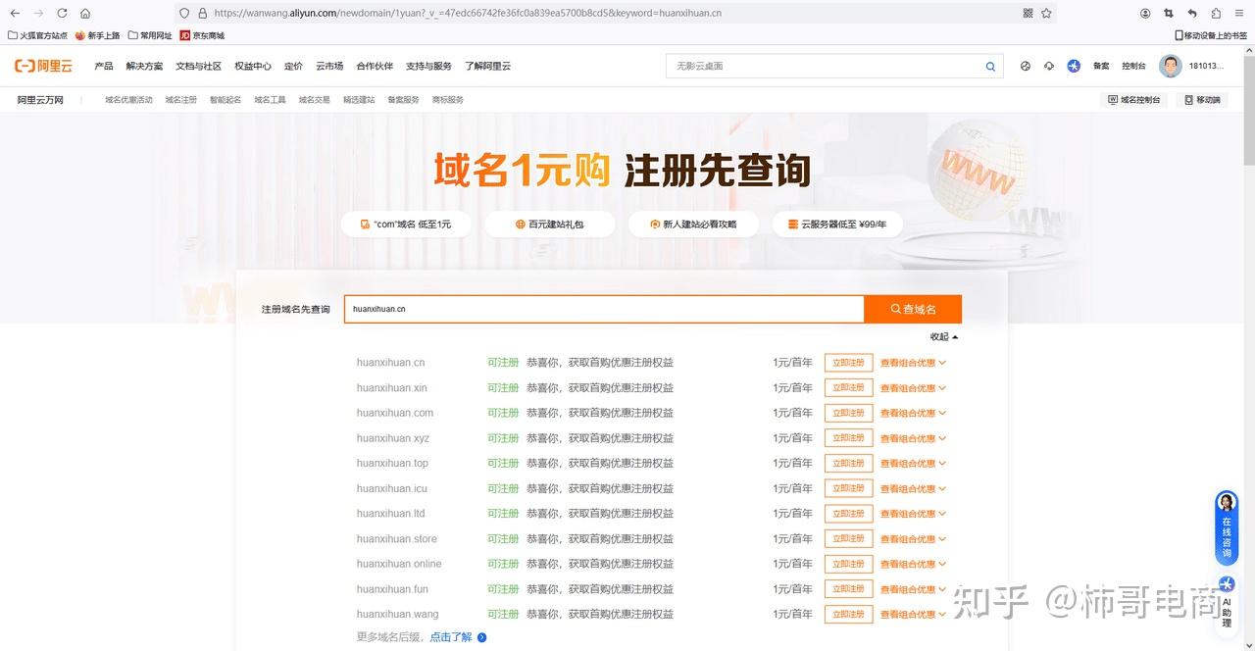The height and width of the screenshot is (651, 1255).
Task: Open Firefox hamburger menu
Action: tap(1239, 13)
